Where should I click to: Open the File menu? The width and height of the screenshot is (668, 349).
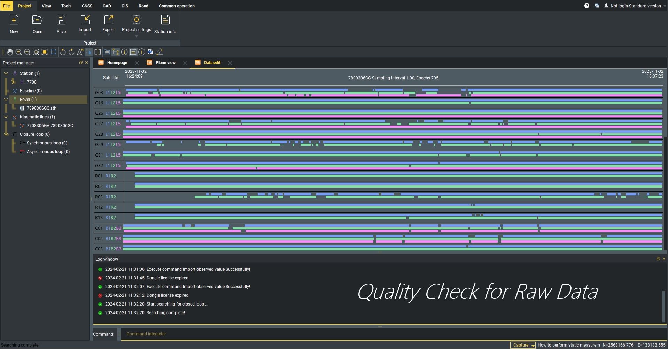[x=6, y=6]
